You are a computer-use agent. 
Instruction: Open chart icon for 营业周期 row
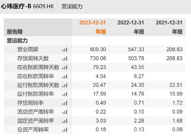(x=65, y=50)
